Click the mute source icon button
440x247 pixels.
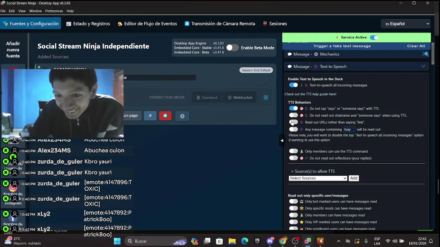click(150, 116)
